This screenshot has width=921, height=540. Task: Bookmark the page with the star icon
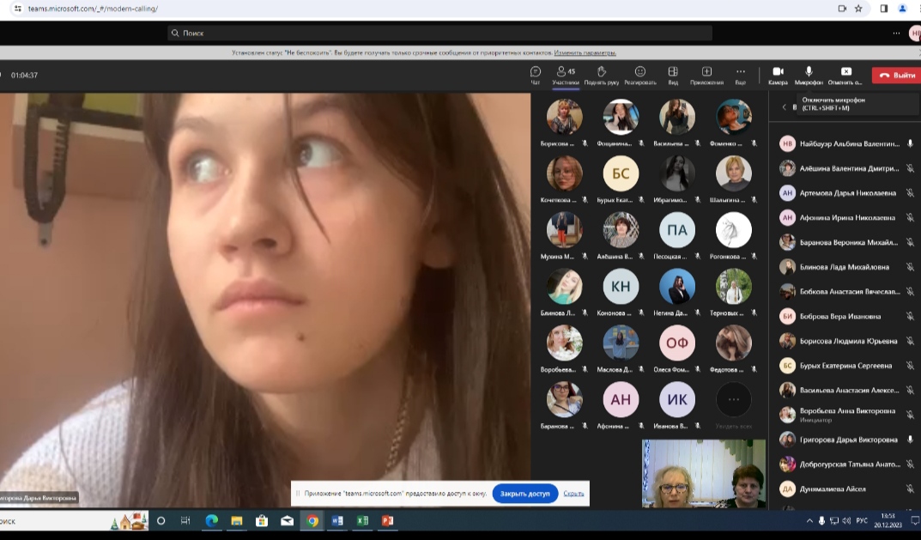tap(858, 9)
